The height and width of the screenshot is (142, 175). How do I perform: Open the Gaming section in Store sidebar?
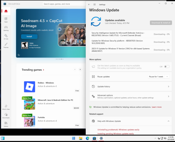pos(6,28)
